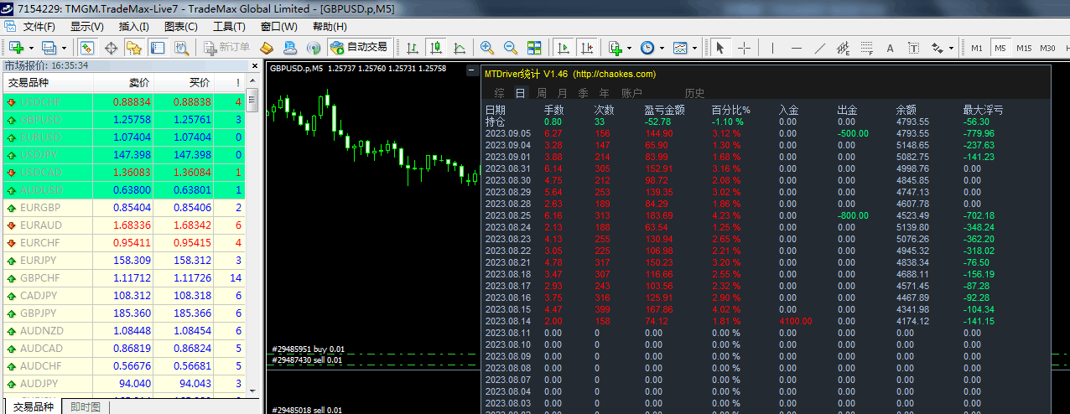Click the periods clock icon
Image resolution: width=1070 pixels, height=414 pixels.
click(647, 48)
